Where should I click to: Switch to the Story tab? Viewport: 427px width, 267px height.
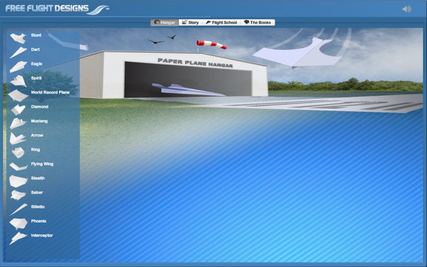(191, 22)
